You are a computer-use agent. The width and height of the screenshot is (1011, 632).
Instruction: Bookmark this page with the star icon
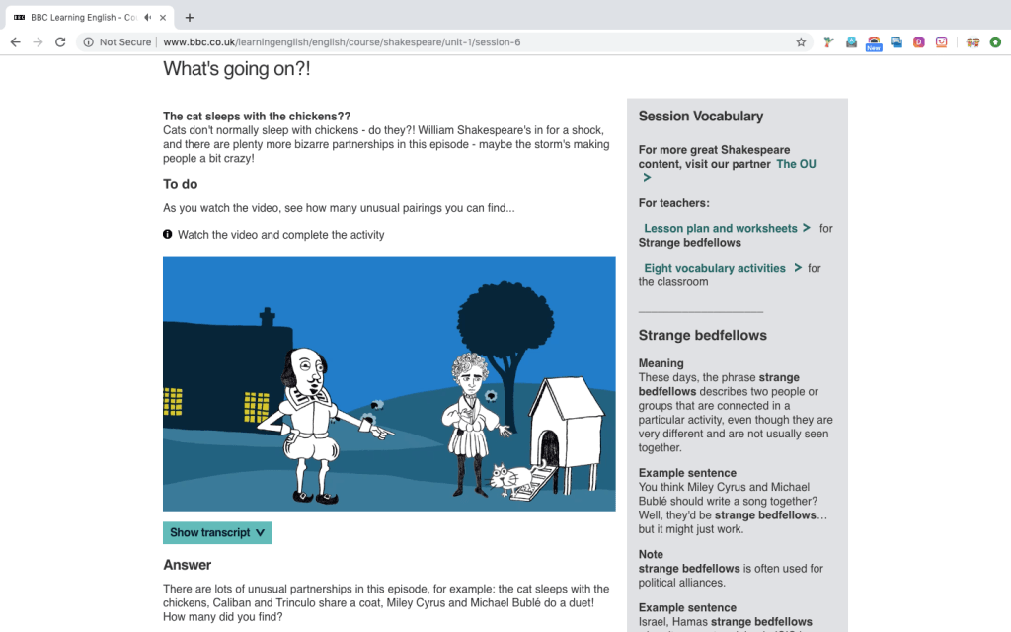tap(801, 42)
